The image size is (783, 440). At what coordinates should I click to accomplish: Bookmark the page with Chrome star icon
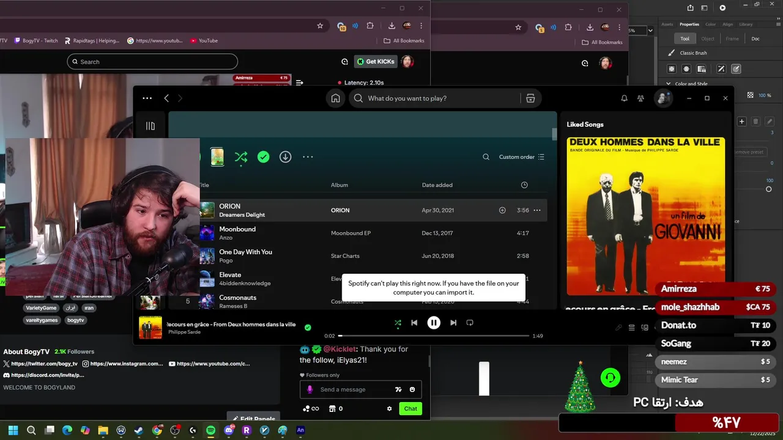pos(320,26)
